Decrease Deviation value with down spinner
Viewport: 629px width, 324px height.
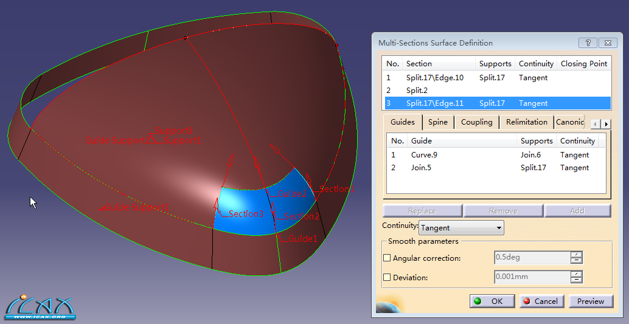pos(577,281)
